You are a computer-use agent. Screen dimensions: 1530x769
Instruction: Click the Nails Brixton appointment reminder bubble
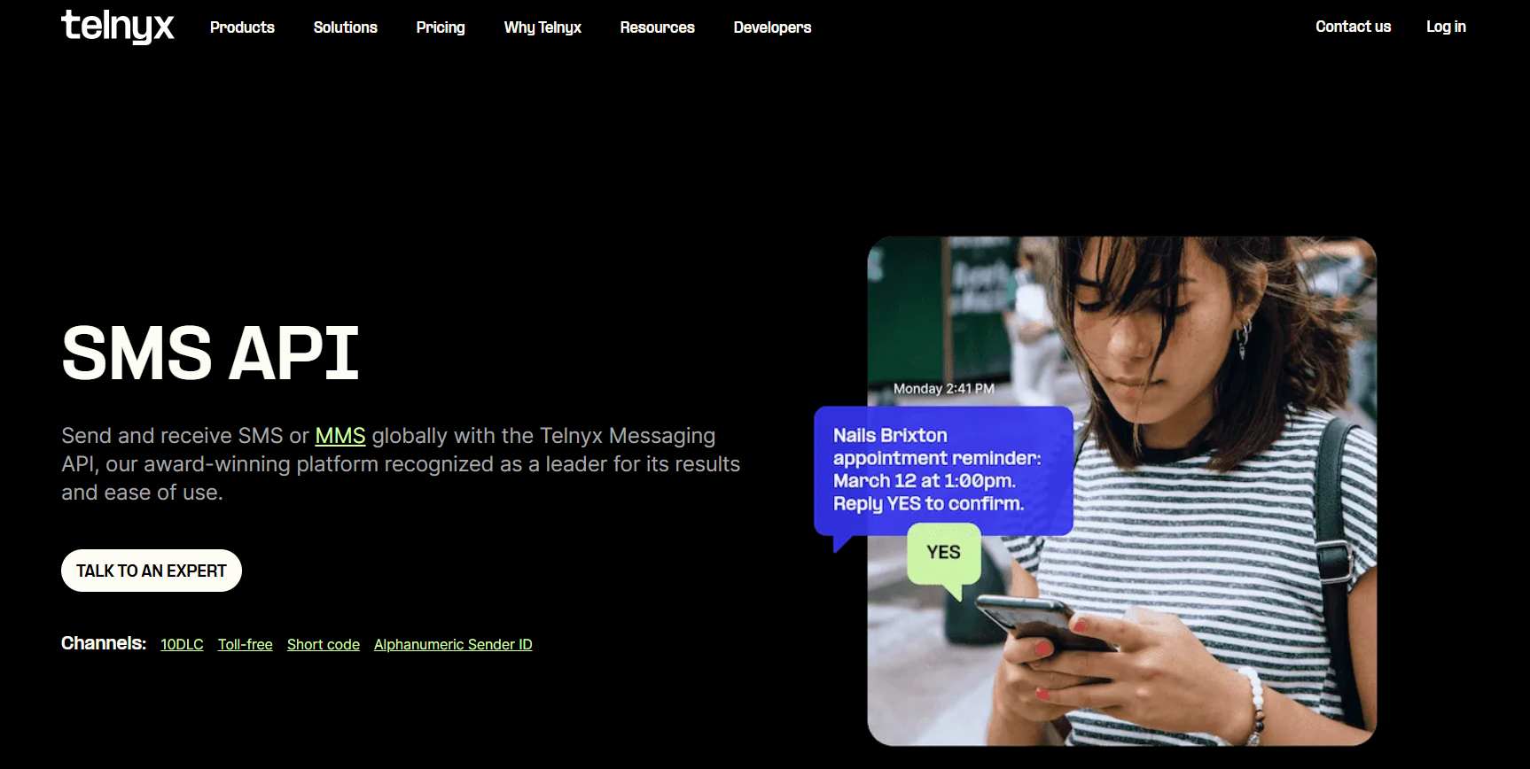tap(943, 470)
